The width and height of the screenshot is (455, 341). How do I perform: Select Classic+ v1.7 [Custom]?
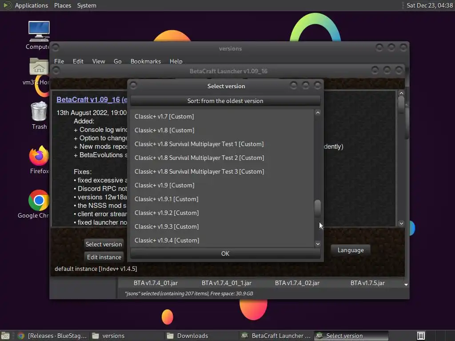[222, 116]
